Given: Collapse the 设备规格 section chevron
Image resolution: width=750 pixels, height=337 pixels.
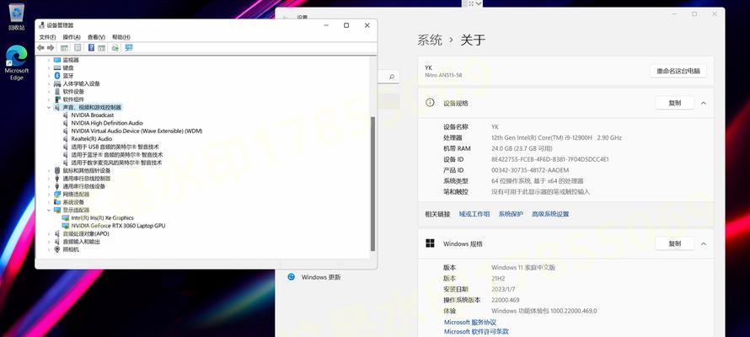Looking at the screenshot, I should [x=704, y=103].
